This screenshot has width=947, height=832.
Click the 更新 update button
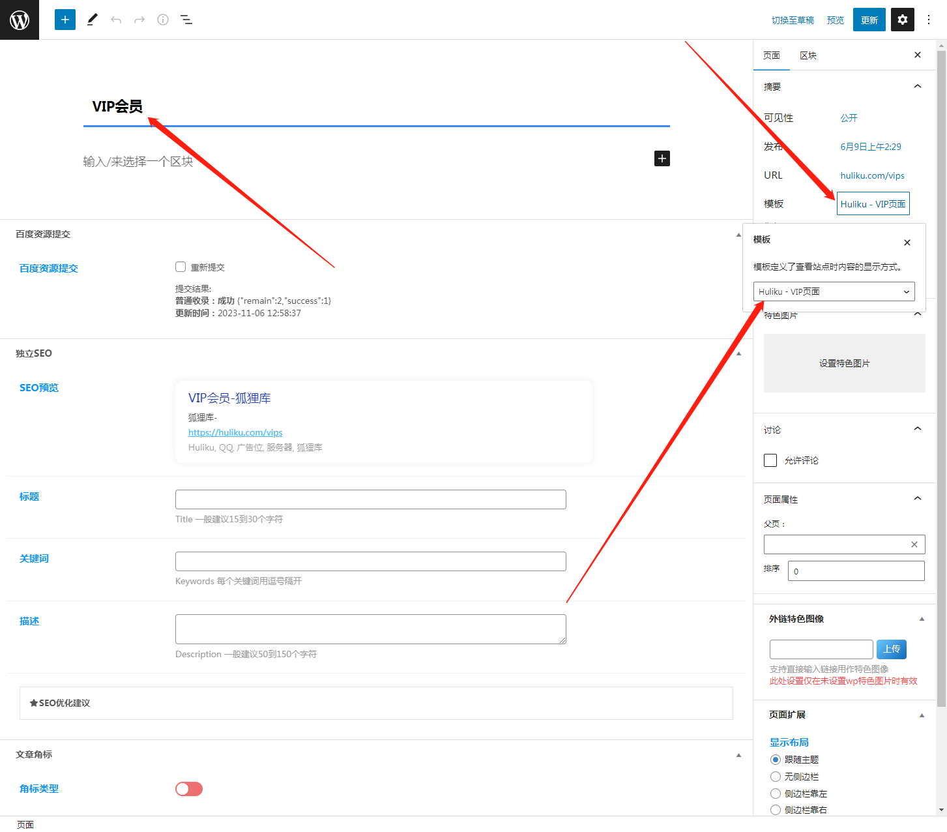pos(869,20)
